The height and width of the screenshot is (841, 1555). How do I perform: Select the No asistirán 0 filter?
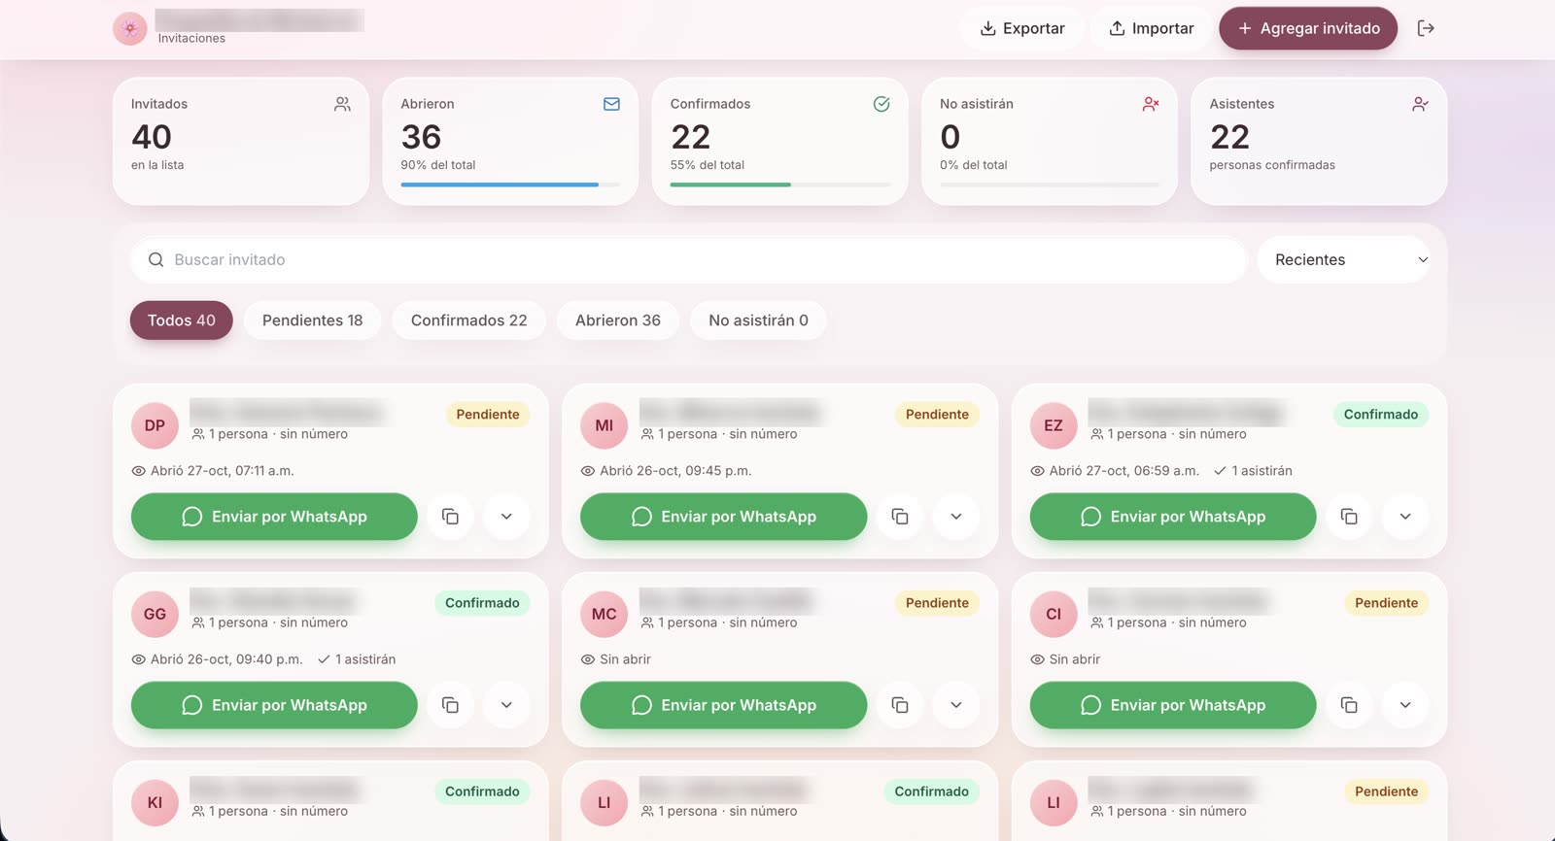(758, 320)
